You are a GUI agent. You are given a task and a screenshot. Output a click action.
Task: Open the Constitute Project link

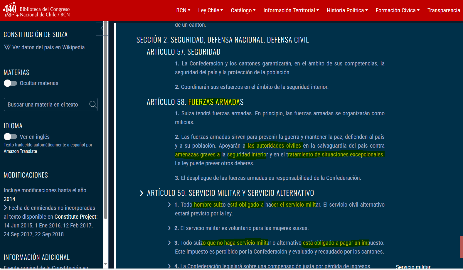pyautogui.click(x=75, y=217)
